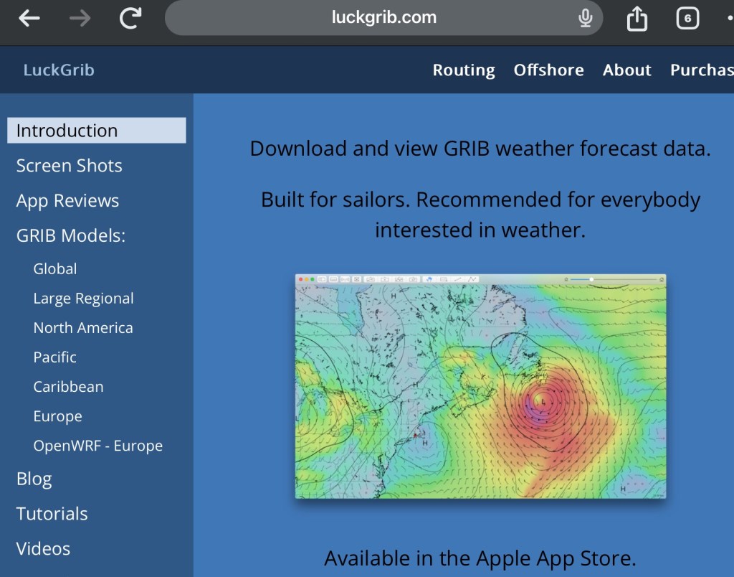Screen dimensions: 734x577
Task: Tap the luckgrib.com address bar
Action: point(383,18)
